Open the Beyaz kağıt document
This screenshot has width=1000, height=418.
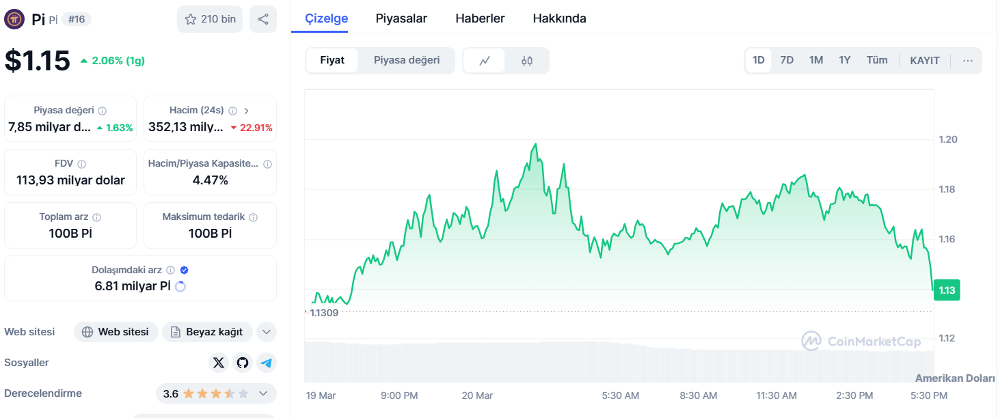pyautogui.click(x=207, y=332)
